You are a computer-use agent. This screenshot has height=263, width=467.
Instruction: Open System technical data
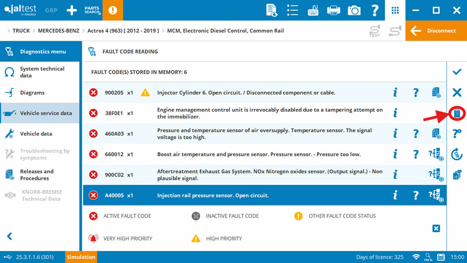tap(40, 72)
